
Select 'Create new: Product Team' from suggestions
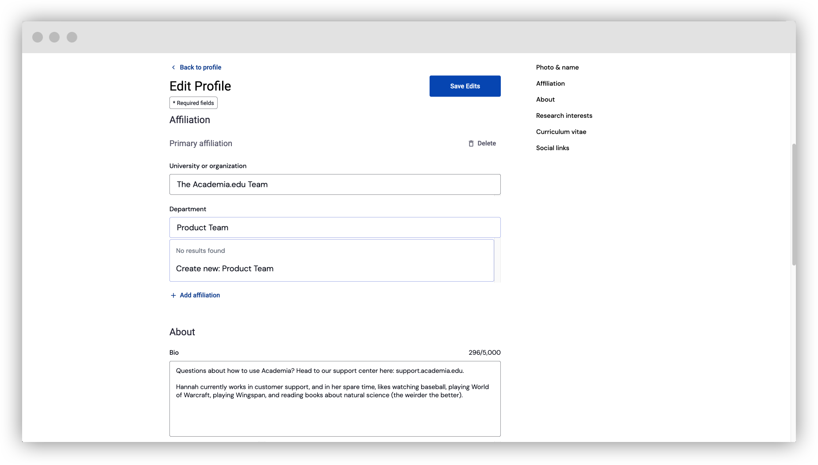pos(224,268)
